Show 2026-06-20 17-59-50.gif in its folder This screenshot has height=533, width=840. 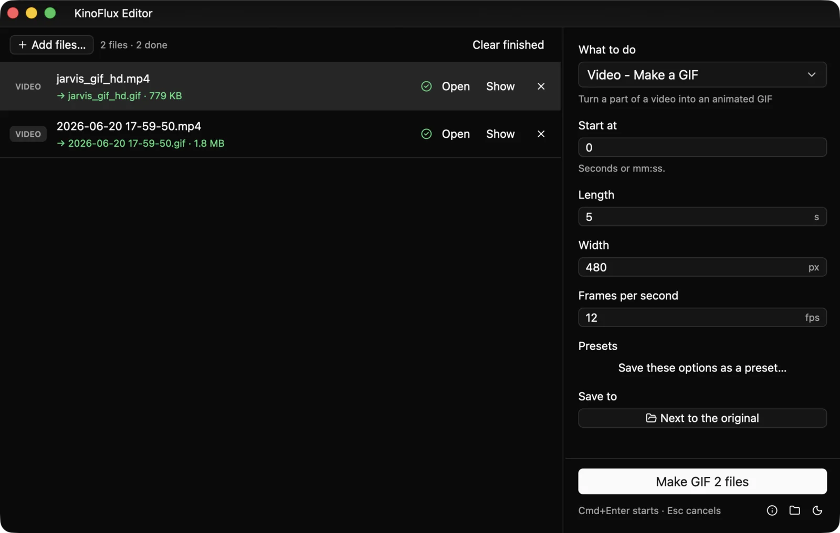point(500,134)
